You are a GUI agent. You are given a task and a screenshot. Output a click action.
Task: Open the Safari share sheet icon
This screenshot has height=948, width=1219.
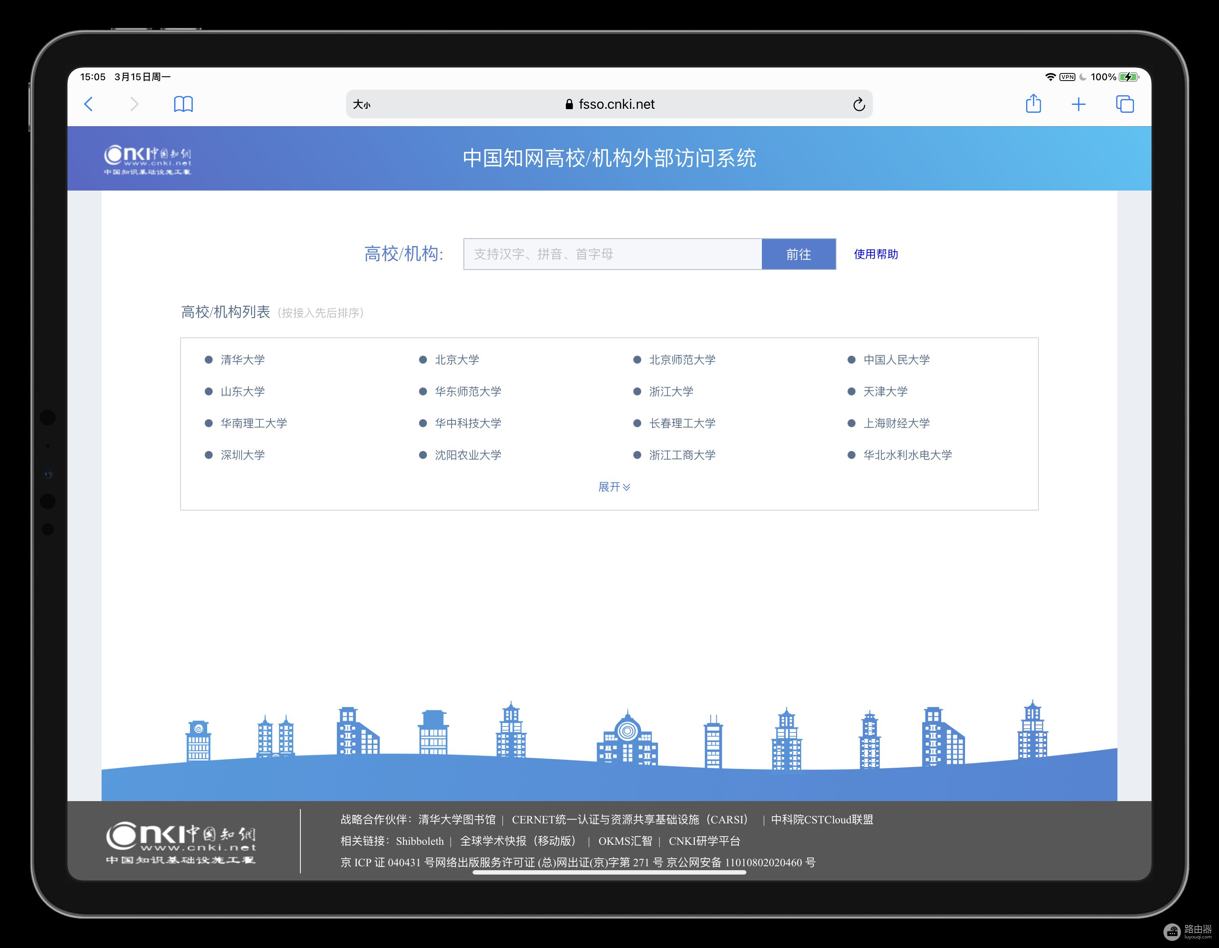tap(1033, 103)
